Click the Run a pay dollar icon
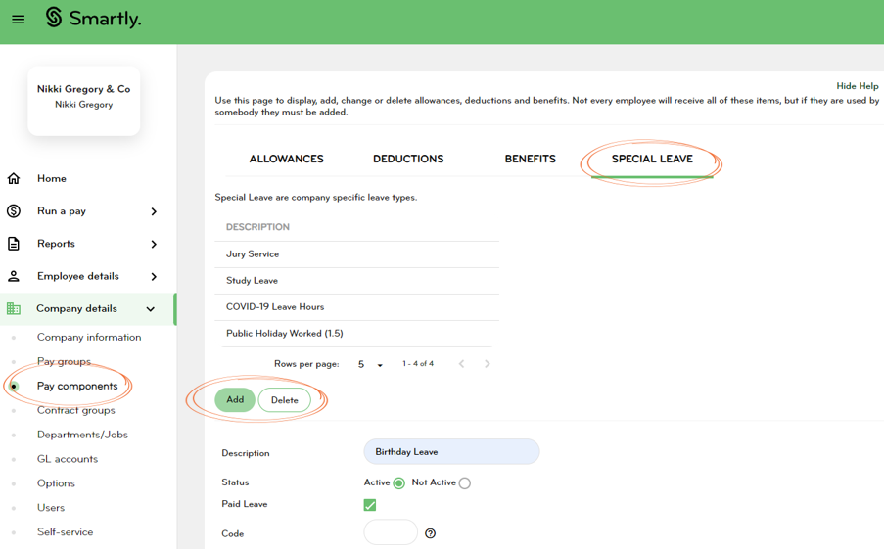The height and width of the screenshot is (551, 884). (x=14, y=211)
